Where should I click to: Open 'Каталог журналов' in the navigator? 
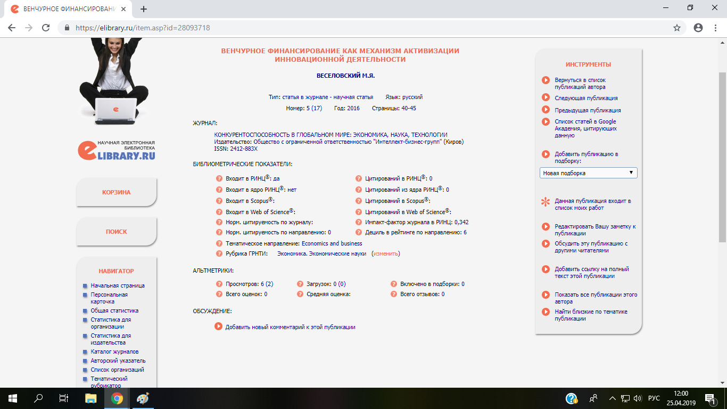point(114,351)
